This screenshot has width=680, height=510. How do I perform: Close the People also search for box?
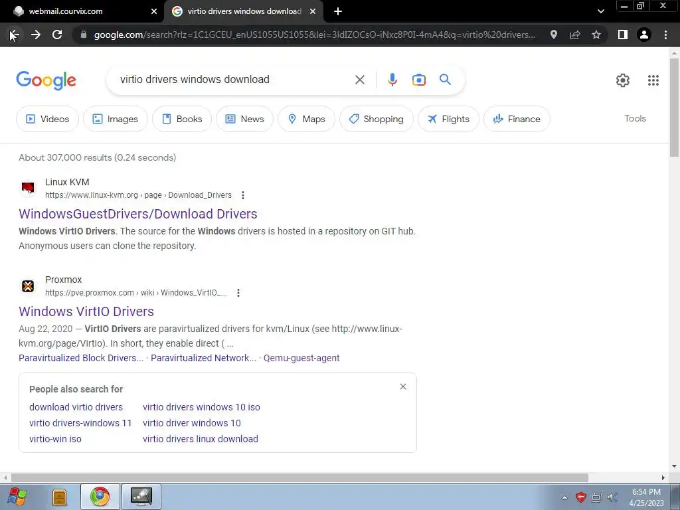[403, 386]
